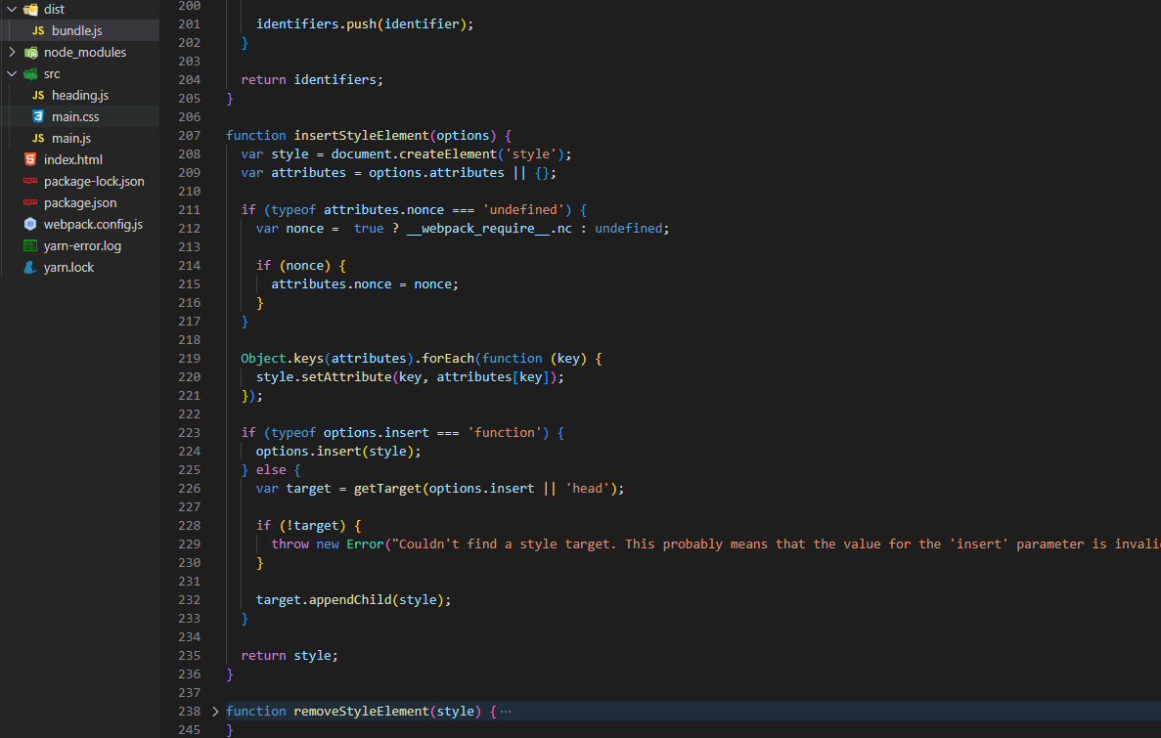The image size is (1161, 738).
Task: Open yarn-error.log file
Action: click(82, 245)
